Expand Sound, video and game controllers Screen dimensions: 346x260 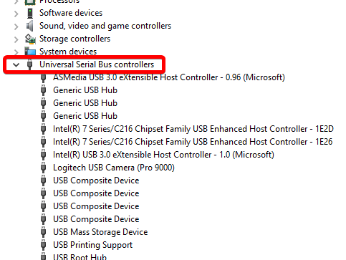pos(16,27)
